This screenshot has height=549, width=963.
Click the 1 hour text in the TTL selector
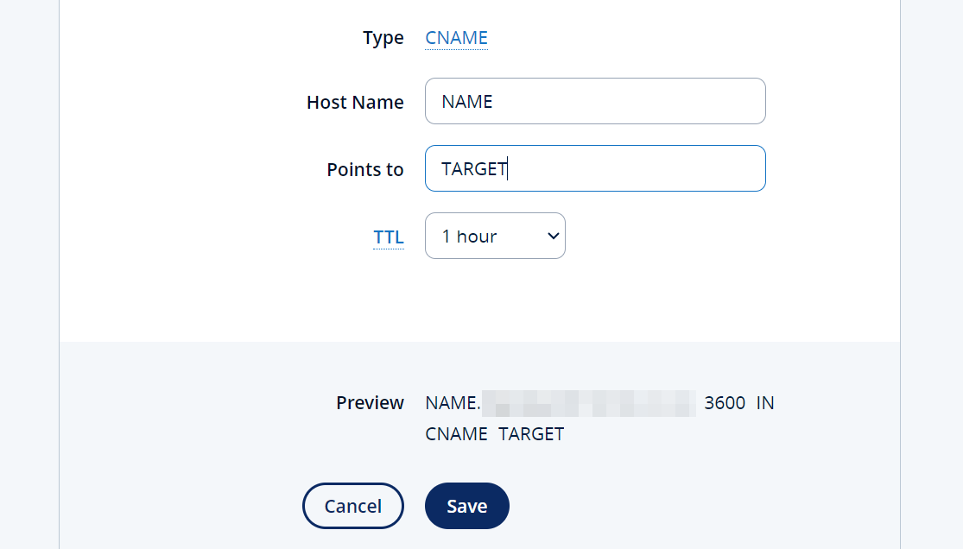pyautogui.click(x=469, y=237)
